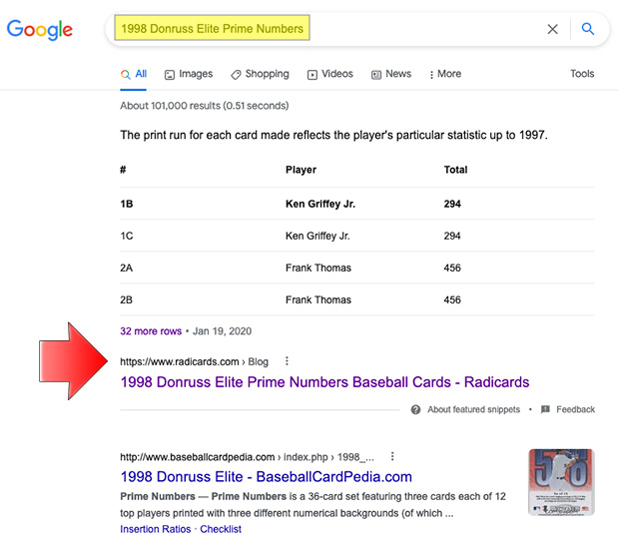The height and width of the screenshot is (545, 619).
Task: Select the 1C card number cell
Action: 127,236
